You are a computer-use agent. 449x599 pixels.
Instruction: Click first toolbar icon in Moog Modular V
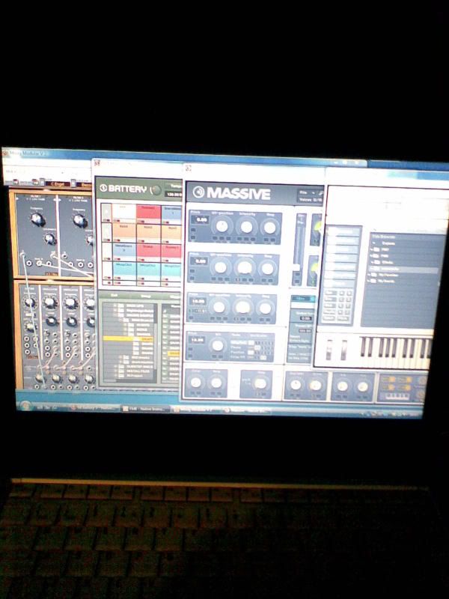[16, 182]
